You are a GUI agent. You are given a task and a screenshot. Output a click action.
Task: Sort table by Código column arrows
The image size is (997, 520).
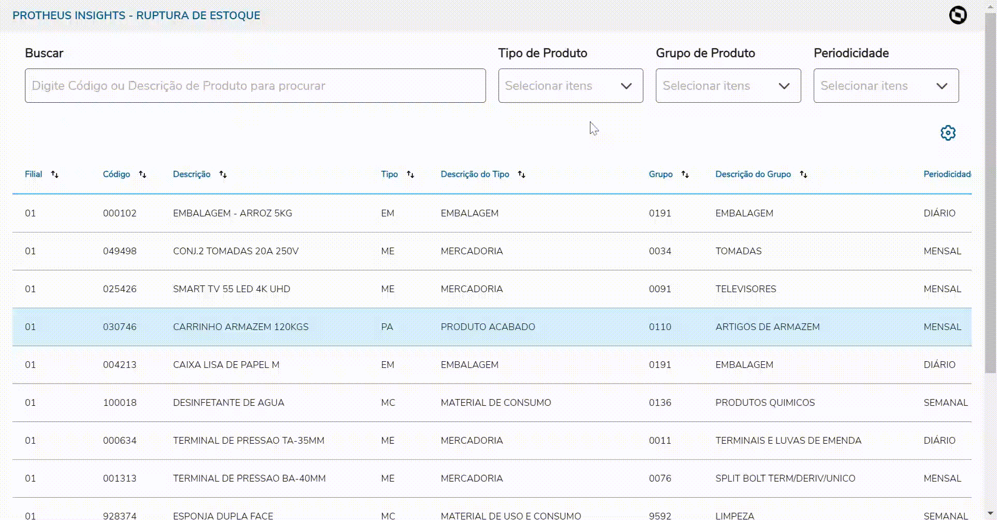142,174
